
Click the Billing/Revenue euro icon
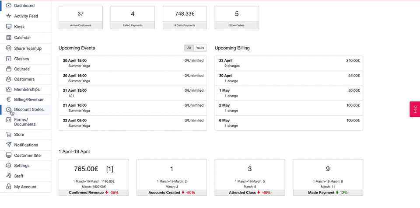click(x=8, y=100)
